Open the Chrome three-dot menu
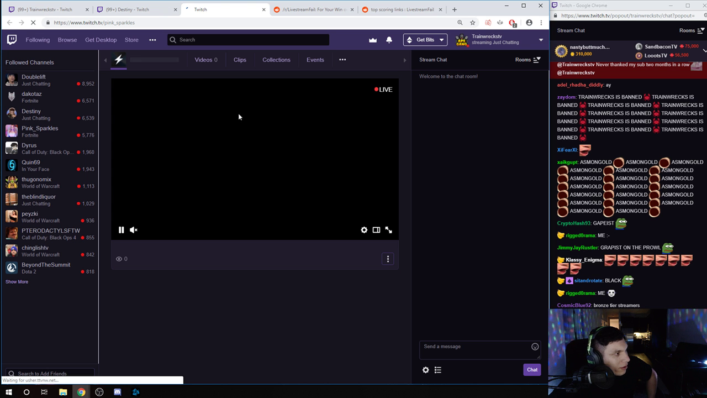The image size is (707, 398). tap(542, 23)
